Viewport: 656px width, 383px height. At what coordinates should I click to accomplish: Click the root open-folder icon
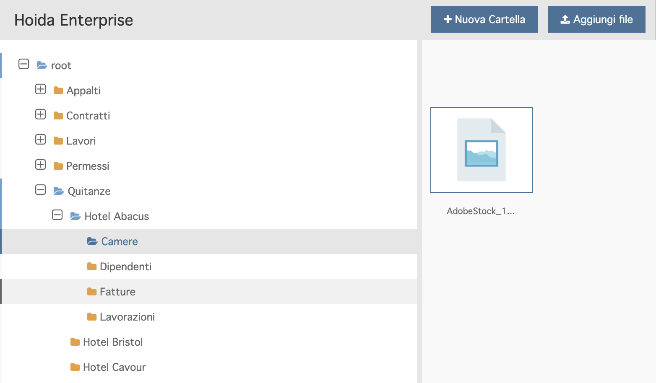(x=42, y=65)
